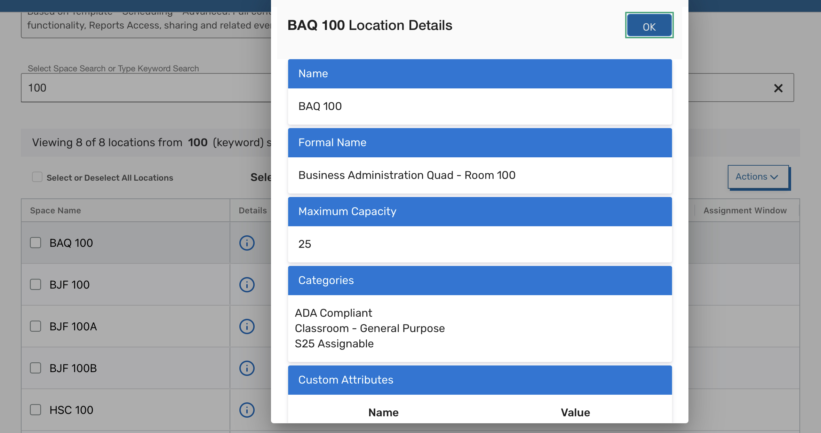Check the BJF 100B checkbox
Screen dimensions: 821x433
(x=35, y=368)
